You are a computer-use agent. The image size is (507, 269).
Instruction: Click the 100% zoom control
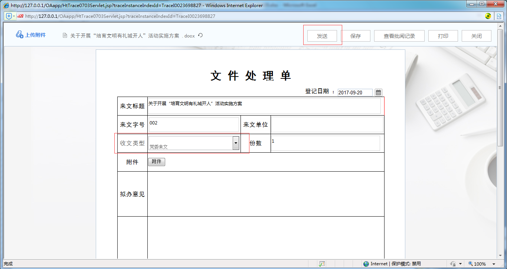[480, 263]
